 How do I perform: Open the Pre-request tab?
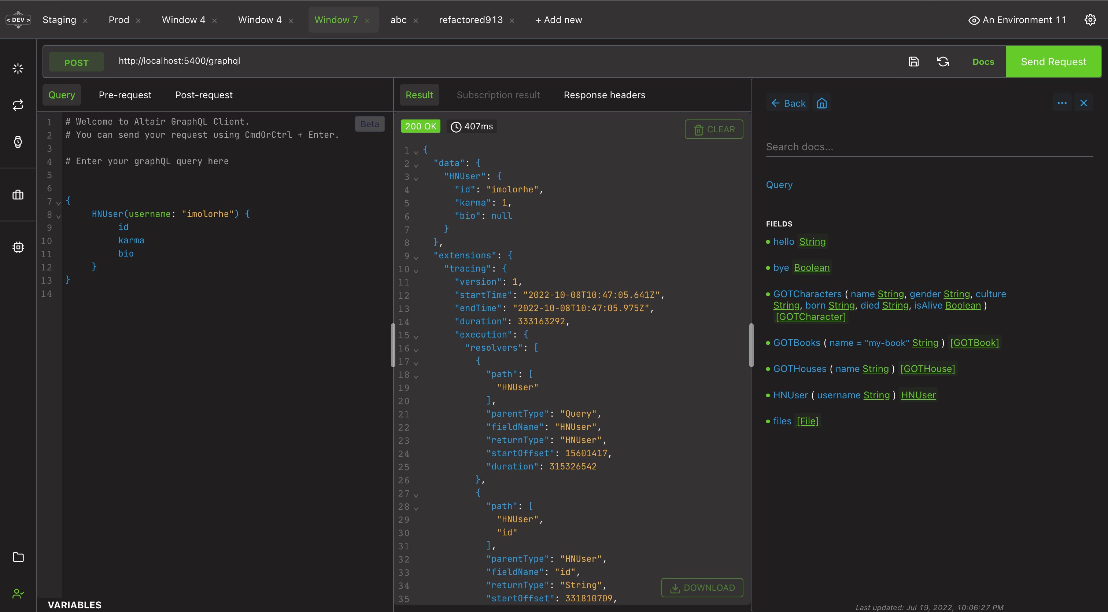point(125,95)
